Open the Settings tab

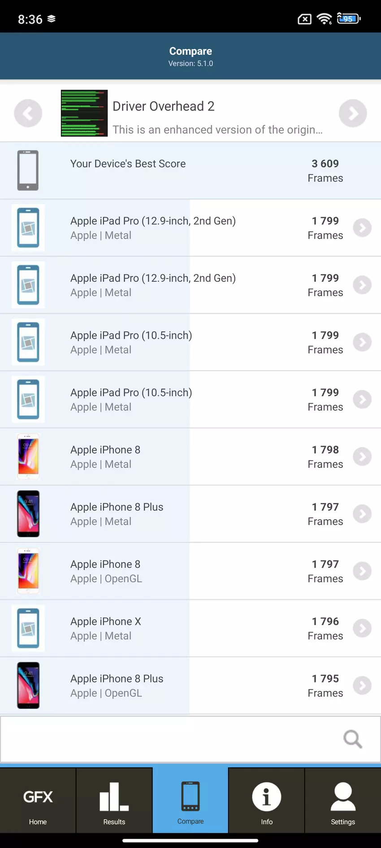click(343, 801)
